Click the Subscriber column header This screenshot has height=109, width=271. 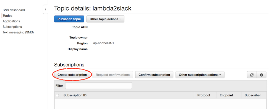253,95
